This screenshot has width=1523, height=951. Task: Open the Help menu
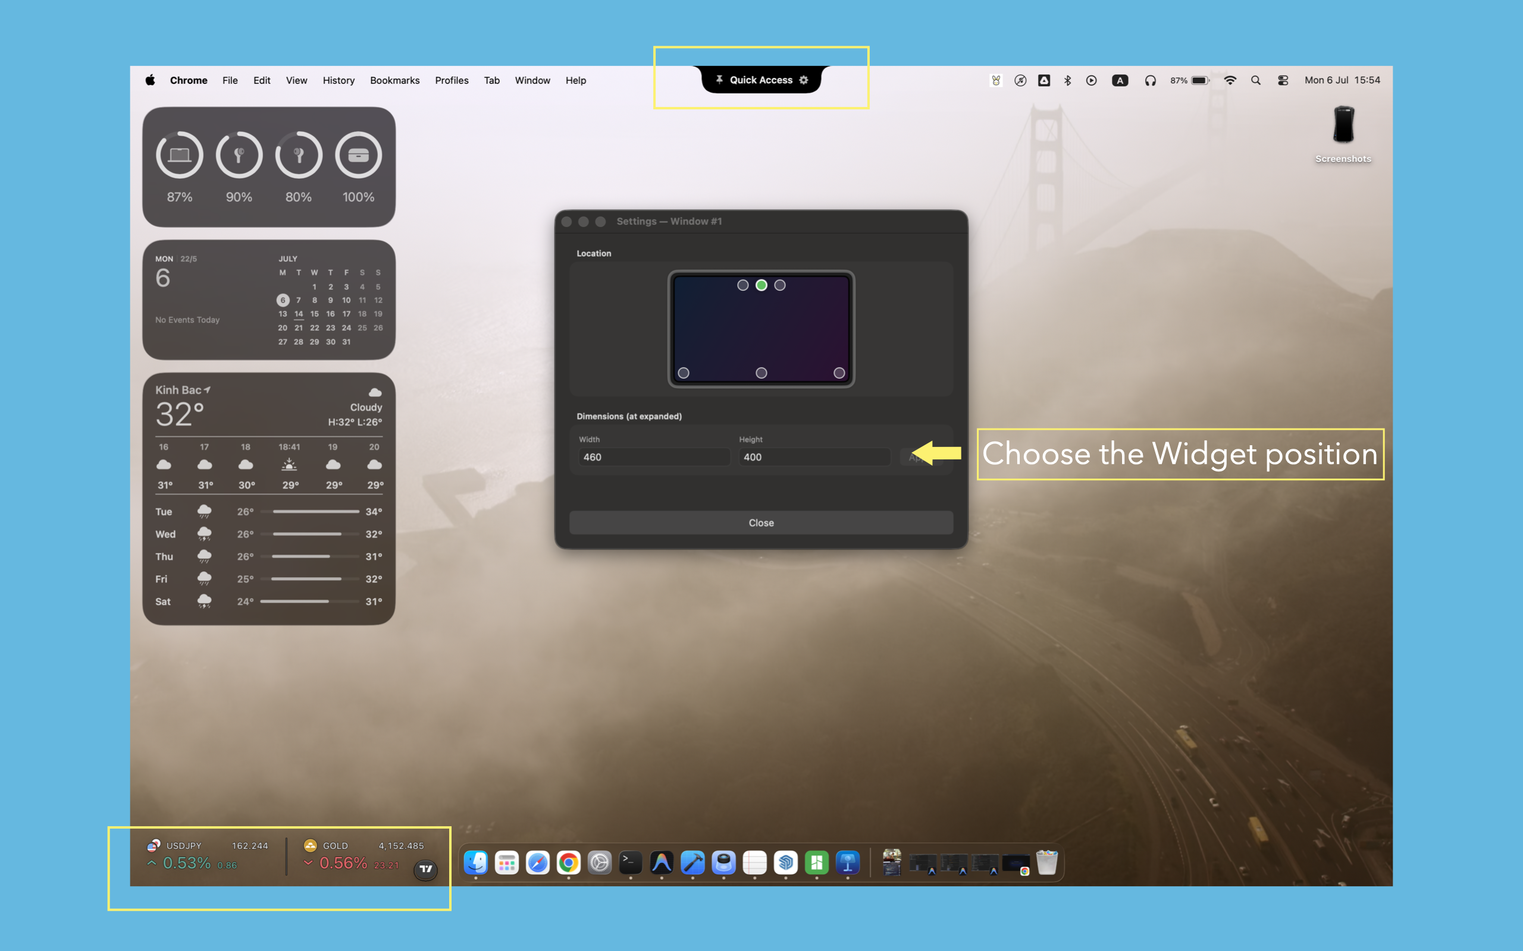click(575, 80)
